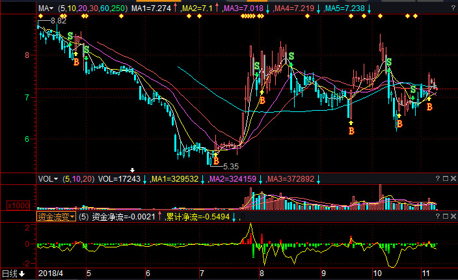Screen dimensions: 458x280
Task: Click month 8 on the time axis
Action: click(262, 273)
